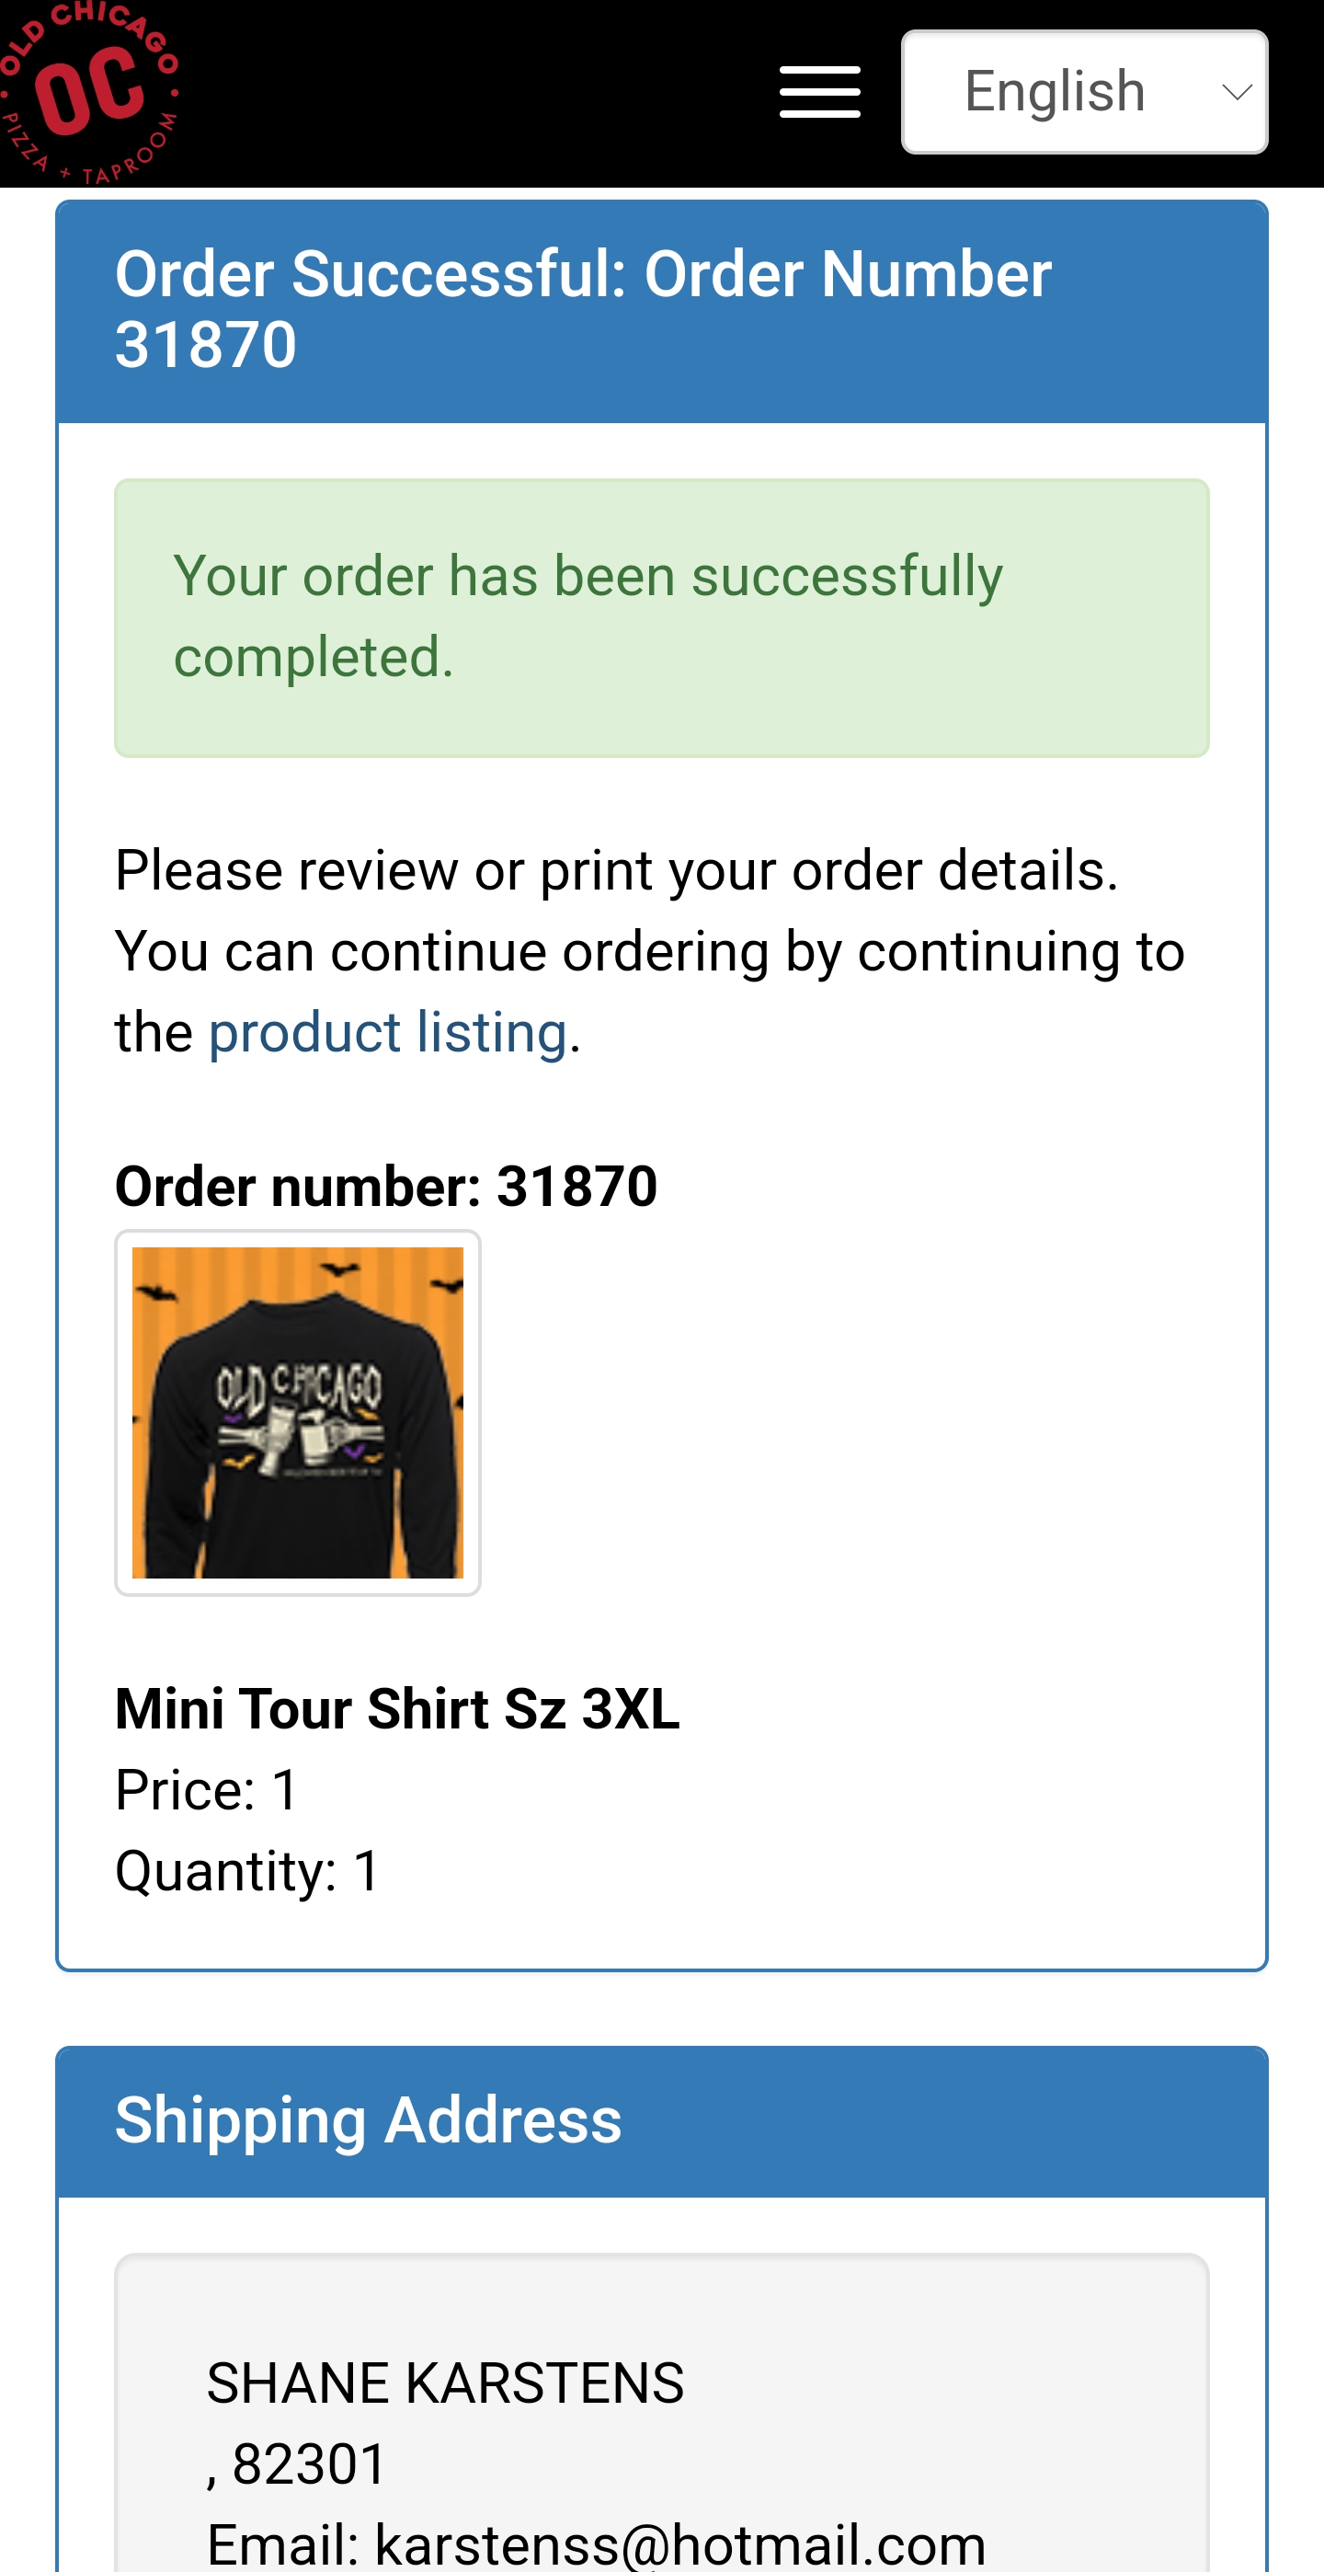This screenshot has height=2572, width=1324.
Task: Click the Shipping Address panel header
Action: tap(368, 2120)
